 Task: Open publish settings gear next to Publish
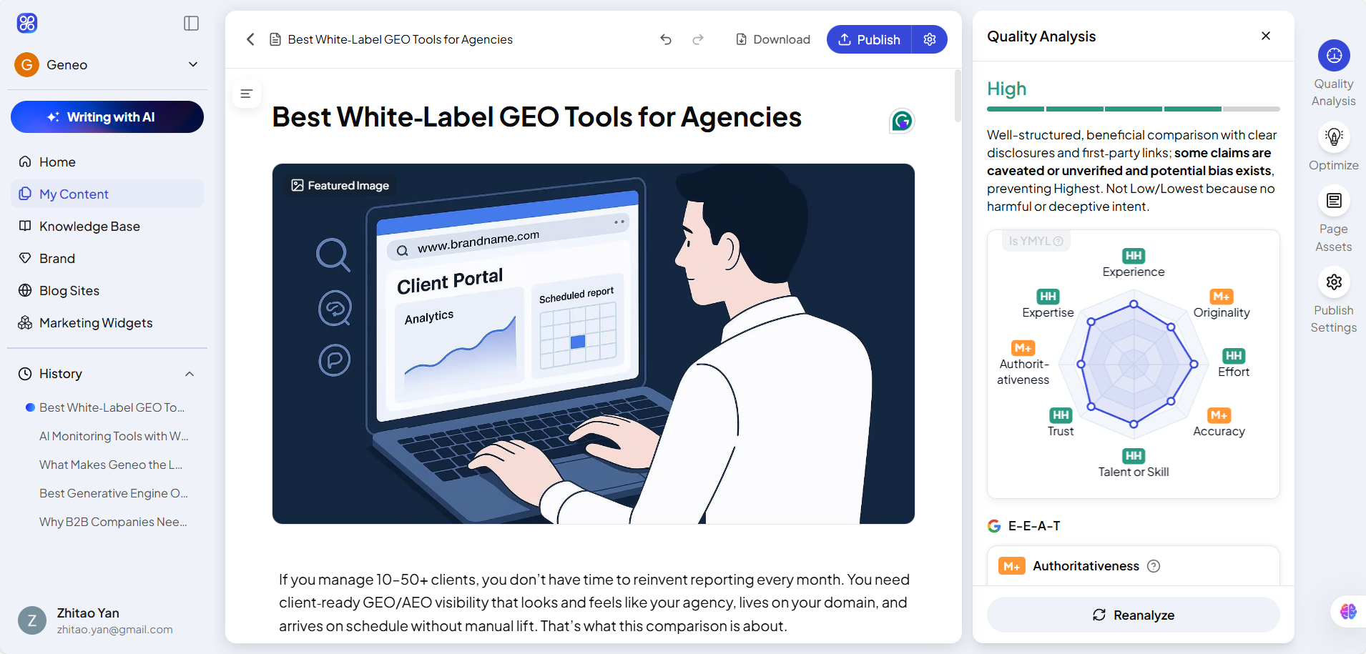tap(930, 39)
